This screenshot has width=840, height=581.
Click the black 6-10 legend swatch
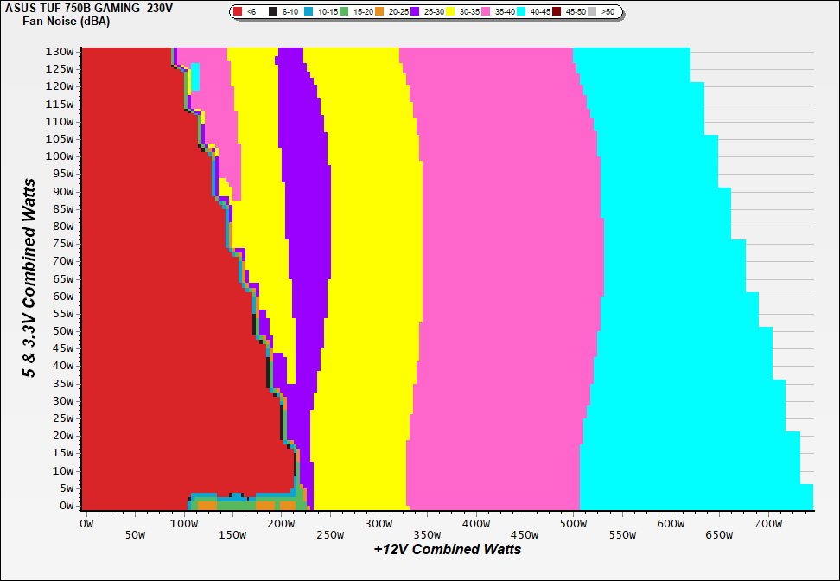pos(273,12)
